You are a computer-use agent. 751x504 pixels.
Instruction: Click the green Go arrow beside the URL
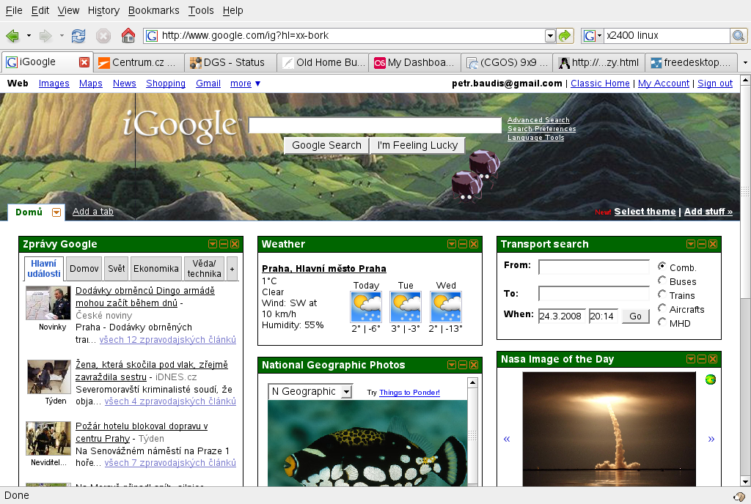tap(565, 35)
